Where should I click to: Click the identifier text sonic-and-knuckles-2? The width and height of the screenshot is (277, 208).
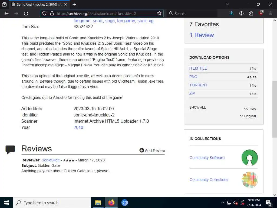click(x=94, y=115)
